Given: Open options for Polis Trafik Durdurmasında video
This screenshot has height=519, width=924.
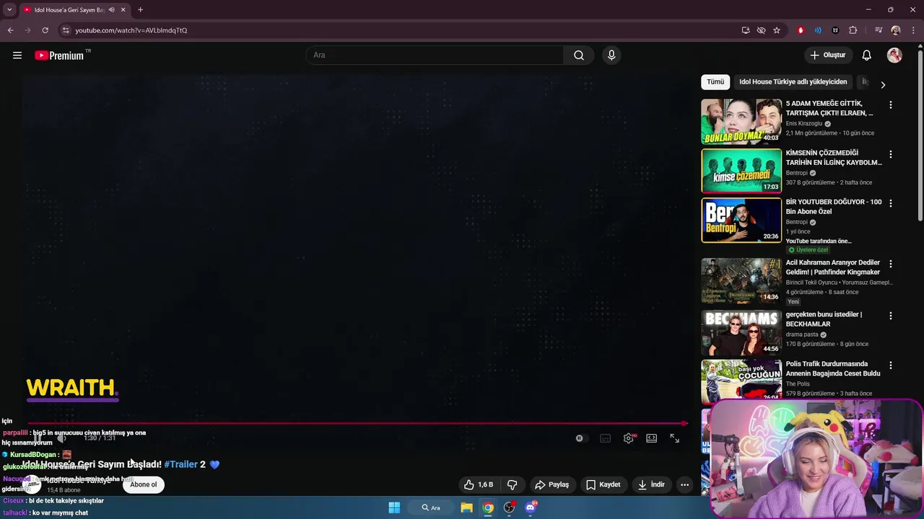Looking at the screenshot, I should click(890, 365).
